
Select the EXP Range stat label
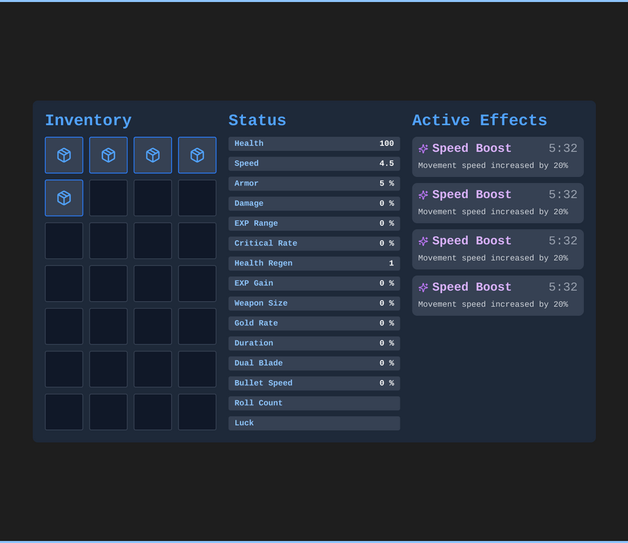tap(256, 223)
